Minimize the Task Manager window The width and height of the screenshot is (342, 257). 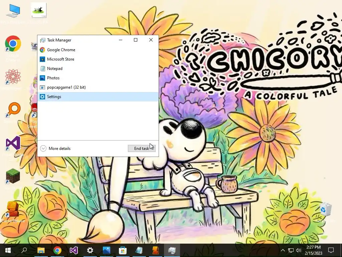point(121,40)
